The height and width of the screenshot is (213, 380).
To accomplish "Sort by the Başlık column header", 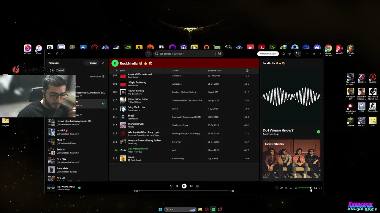I will click(123, 71).
